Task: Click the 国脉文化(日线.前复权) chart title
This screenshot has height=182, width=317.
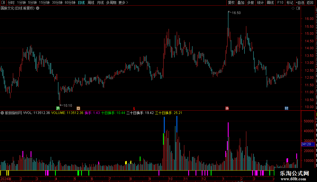Action: (18, 8)
